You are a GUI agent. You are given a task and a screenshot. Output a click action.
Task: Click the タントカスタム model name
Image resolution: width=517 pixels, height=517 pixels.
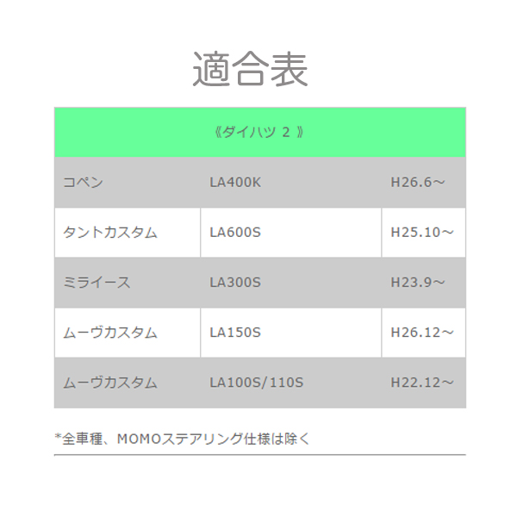coord(110,233)
